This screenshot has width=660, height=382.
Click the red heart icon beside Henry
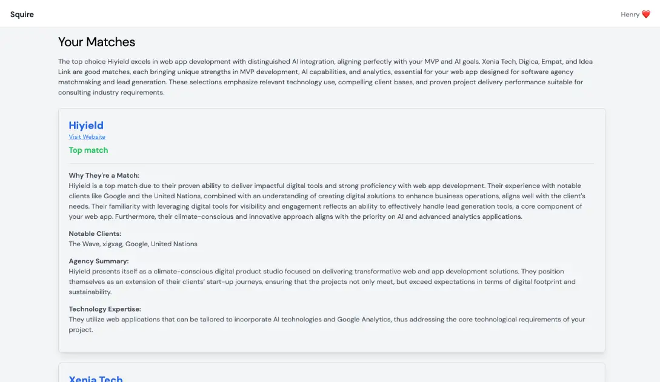coord(646,15)
